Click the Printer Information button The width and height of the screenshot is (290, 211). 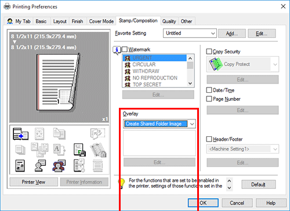point(84,182)
